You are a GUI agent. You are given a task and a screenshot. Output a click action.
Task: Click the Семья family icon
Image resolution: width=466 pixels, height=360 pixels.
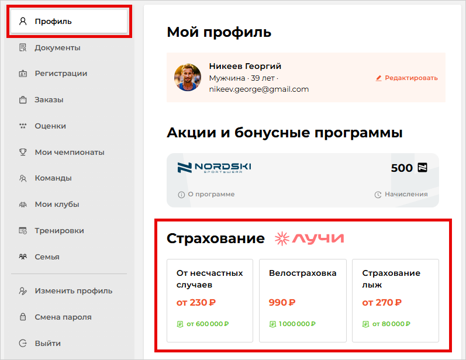click(x=23, y=257)
